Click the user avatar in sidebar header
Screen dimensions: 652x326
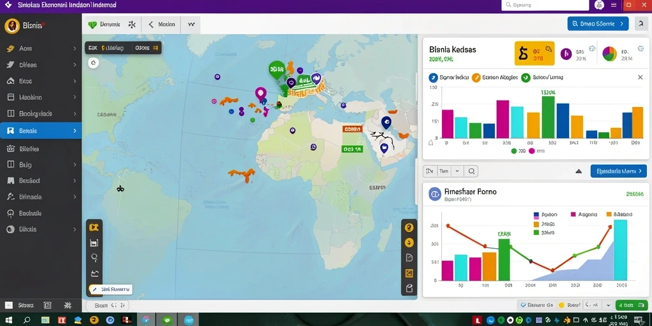(11, 25)
